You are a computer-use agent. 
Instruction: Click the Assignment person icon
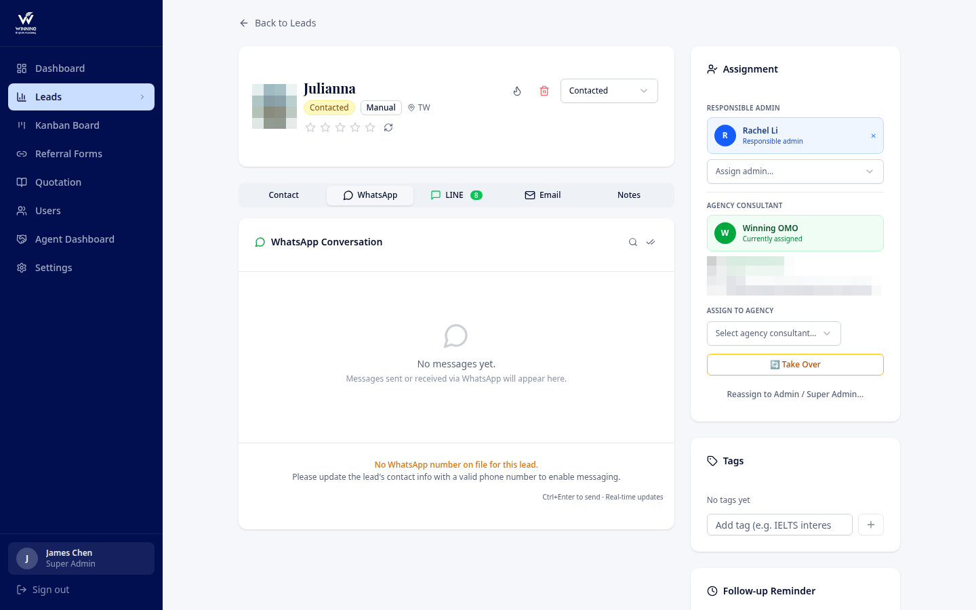click(712, 69)
